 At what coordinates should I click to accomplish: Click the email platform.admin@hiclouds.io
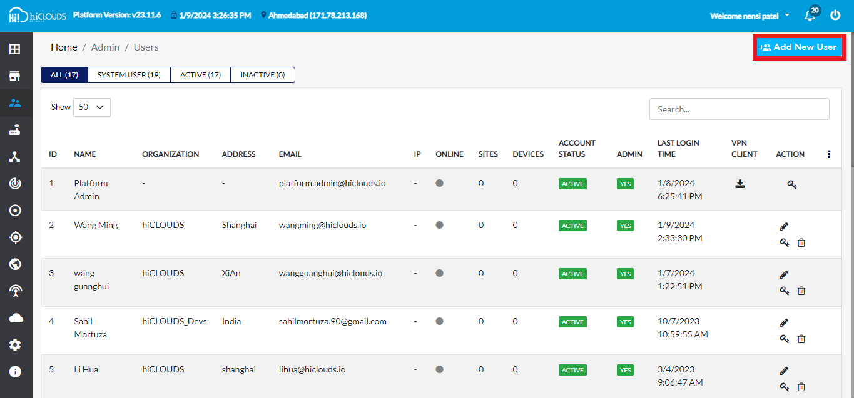pyautogui.click(x=332, y=183)
